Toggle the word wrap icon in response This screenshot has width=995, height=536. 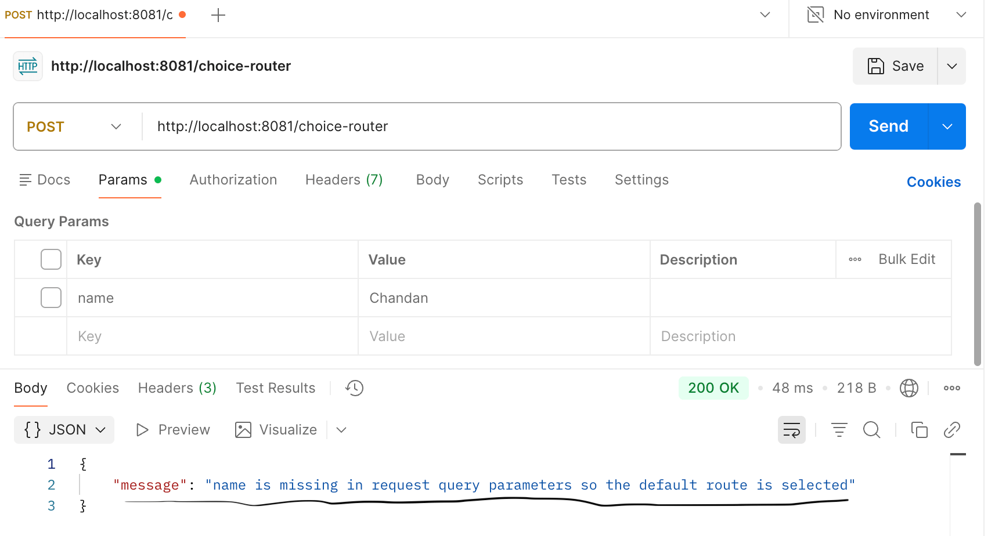coord(791,430)
